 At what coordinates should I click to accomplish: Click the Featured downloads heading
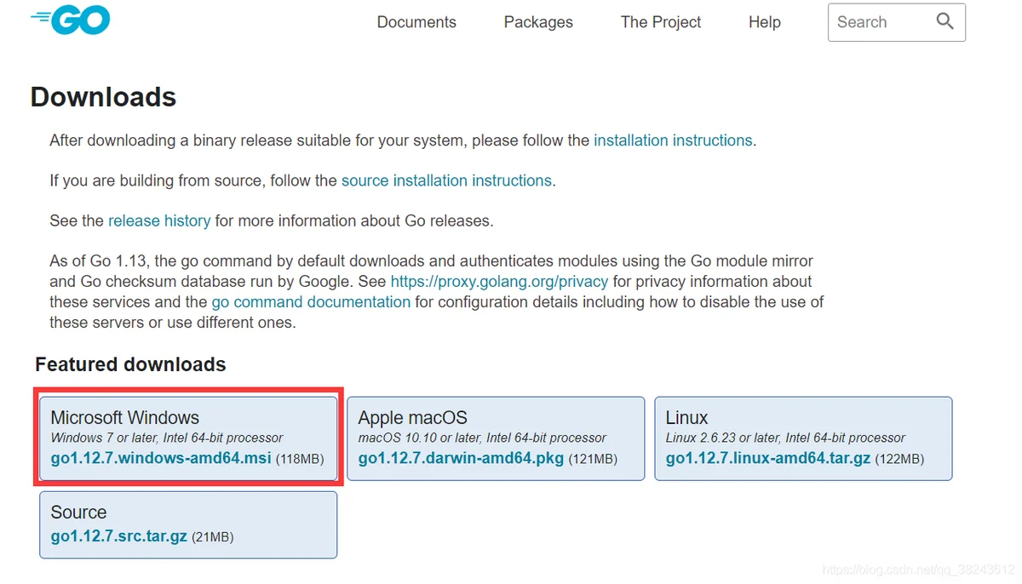130,364
